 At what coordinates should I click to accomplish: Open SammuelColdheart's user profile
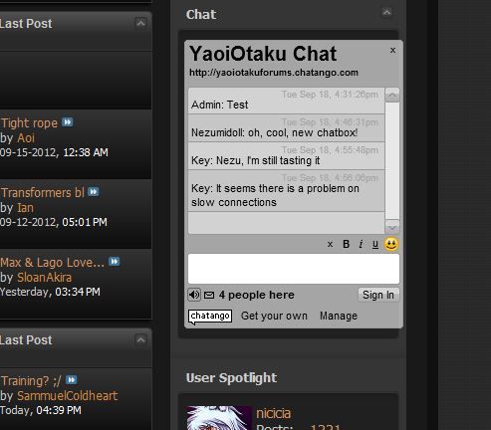pos(68,396)
